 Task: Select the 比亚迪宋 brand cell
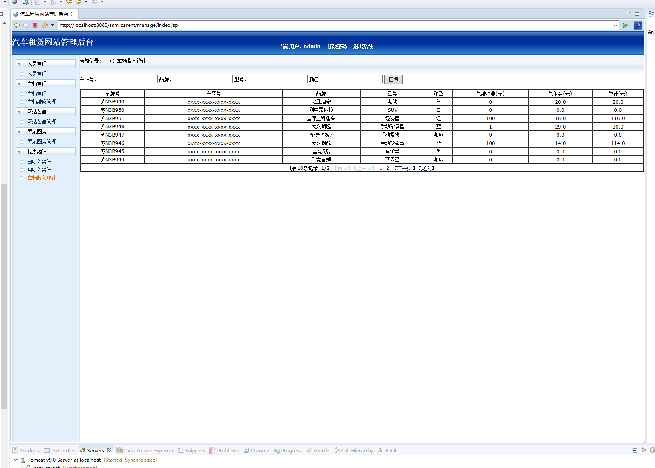[321, 102]
